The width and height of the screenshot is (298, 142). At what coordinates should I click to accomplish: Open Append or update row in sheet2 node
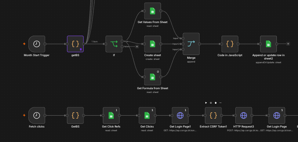269,44
